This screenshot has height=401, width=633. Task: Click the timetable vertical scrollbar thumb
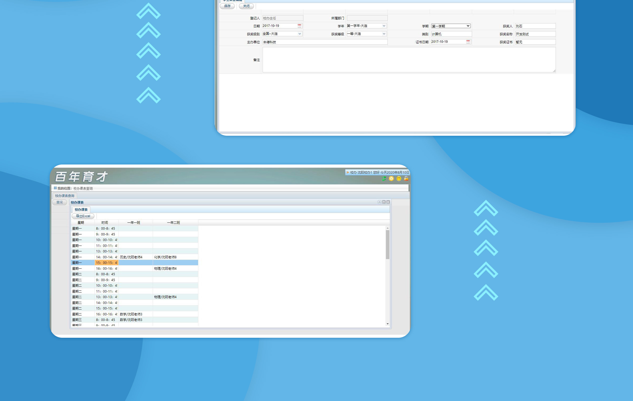coord(387,244)
